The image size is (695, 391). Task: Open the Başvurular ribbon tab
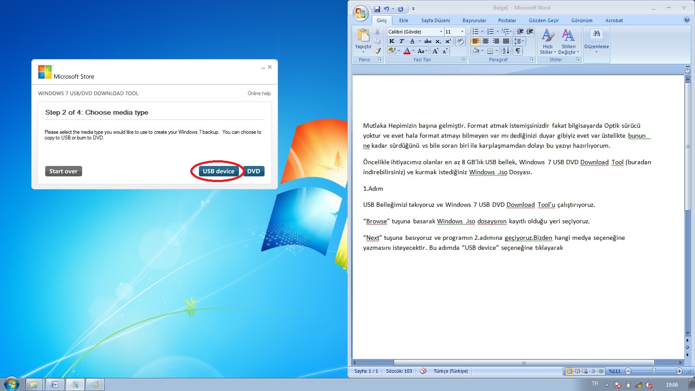click(x=474, y=20)
